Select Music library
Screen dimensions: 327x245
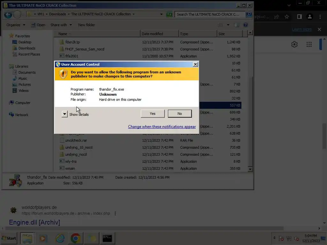(x=20, y=78)
